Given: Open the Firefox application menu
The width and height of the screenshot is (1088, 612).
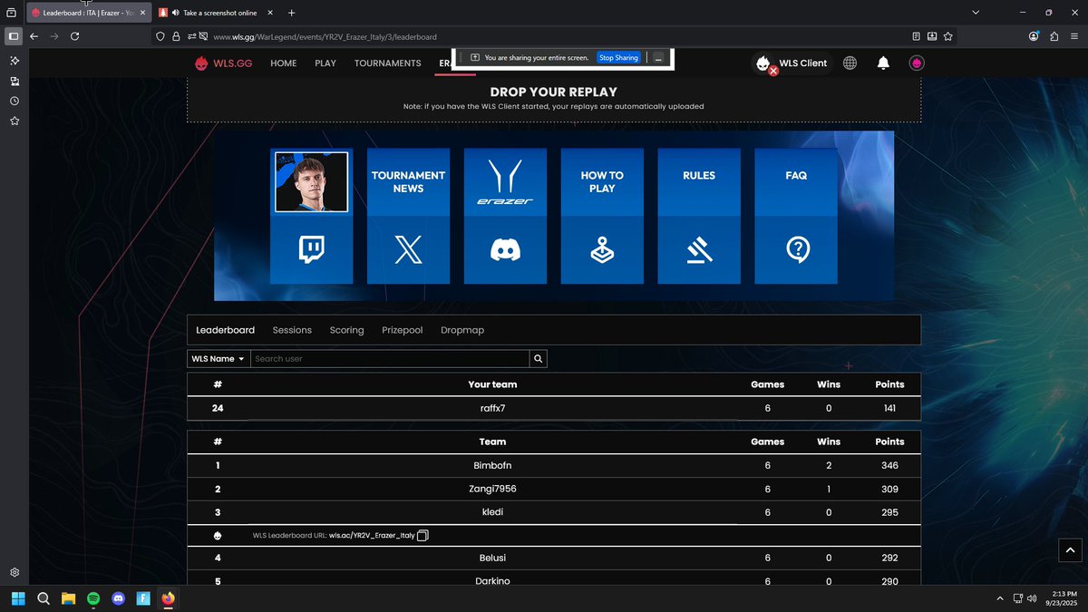Looking at the screenshot, I should point(1074,36).
